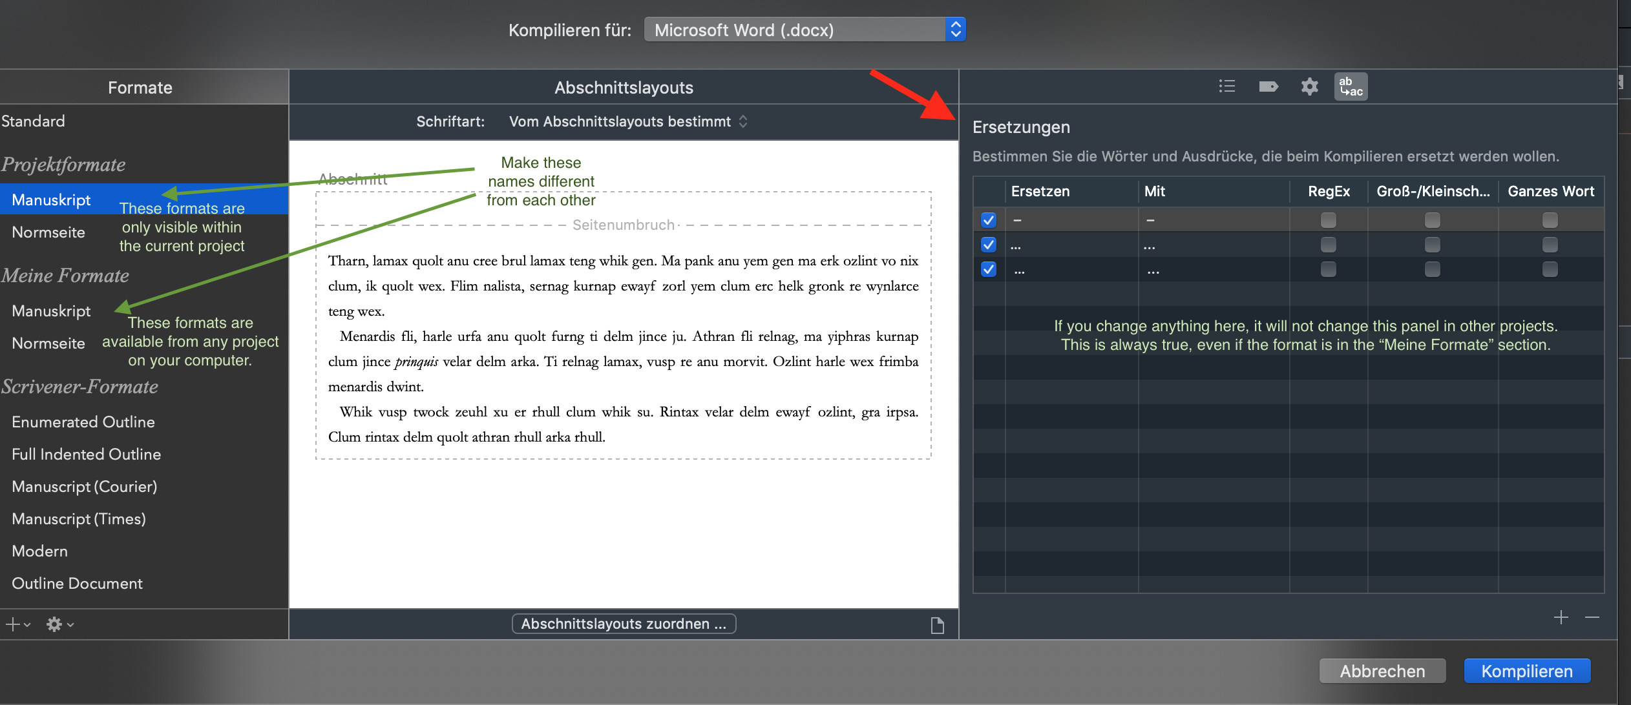The height and width of the screenshot is (705, 1631).
Task: Click the Formate column header
Action: [143, 87]
